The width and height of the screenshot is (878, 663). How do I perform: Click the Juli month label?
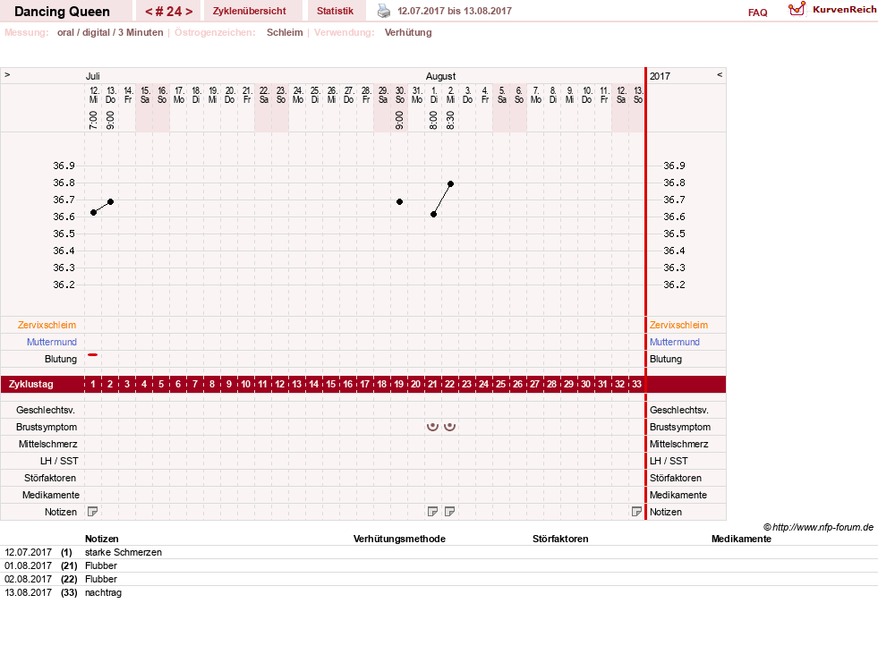[x=93, y=76]
